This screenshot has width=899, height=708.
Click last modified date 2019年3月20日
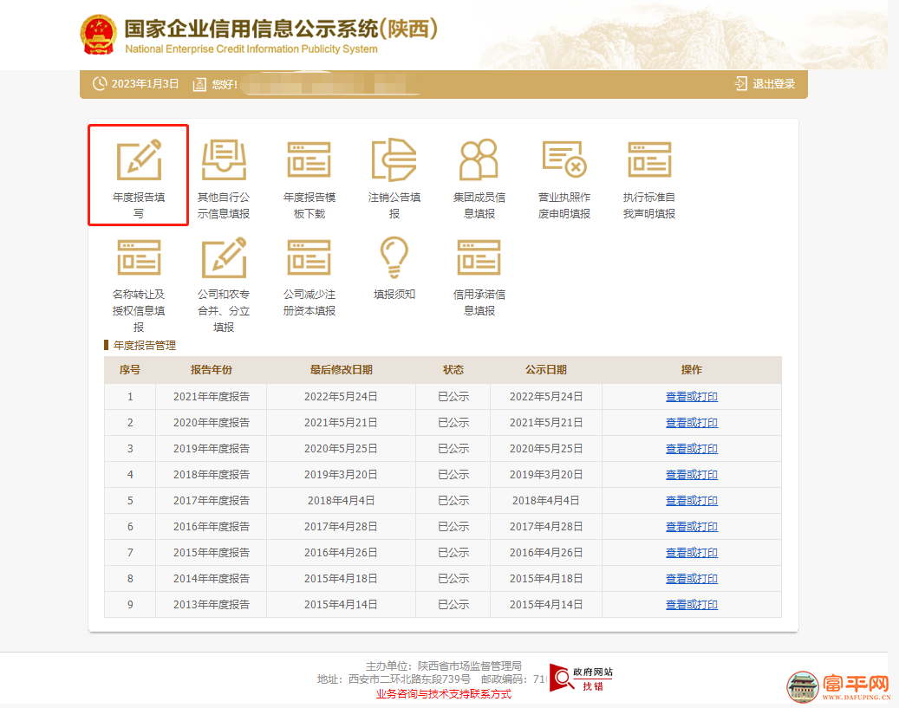click(x=341, y=475)
